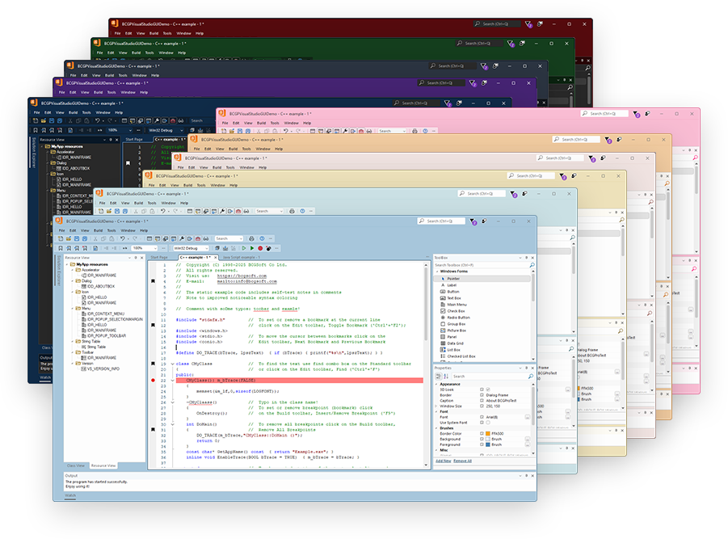
Task: Click the Undo arrow in the front toolbar
Action: pyautogui.click(x=124, y=238)
